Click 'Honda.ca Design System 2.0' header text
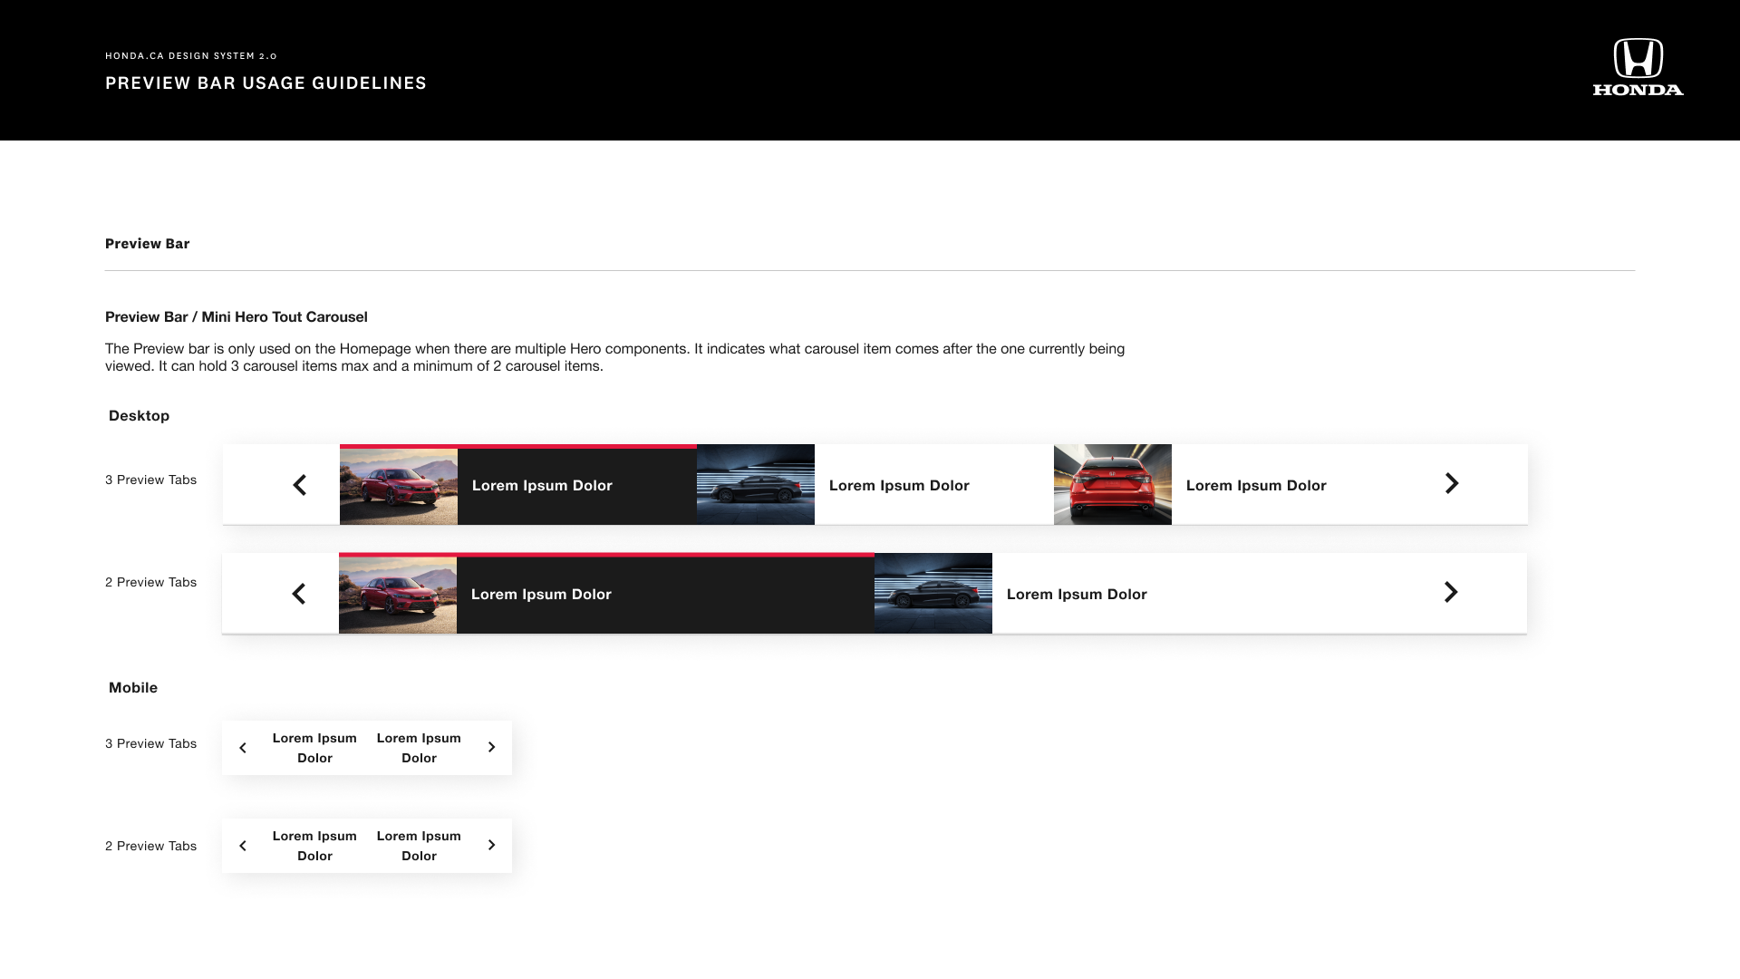 191,56
